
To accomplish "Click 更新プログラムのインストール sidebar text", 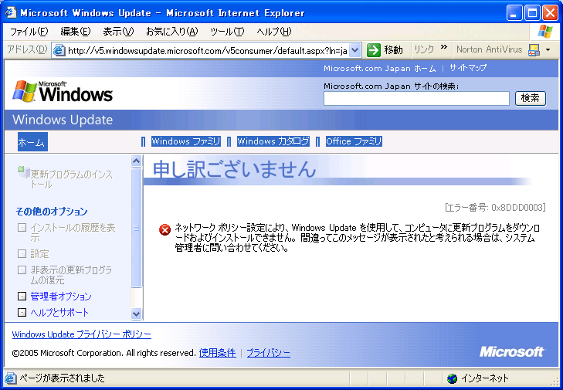I will (71, 179).
